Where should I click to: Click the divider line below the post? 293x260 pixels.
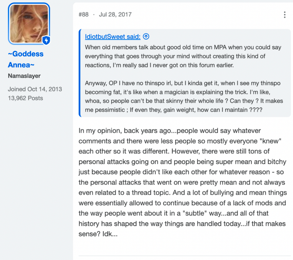[184, 256]
